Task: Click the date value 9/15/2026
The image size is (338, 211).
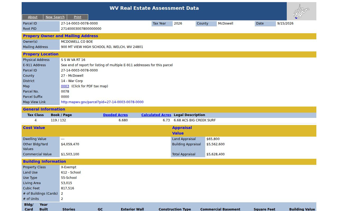Action: coord(285,23)
